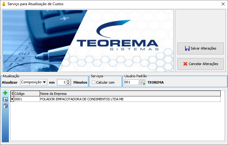This screenshot has width=228, height=145.
Task: Click the Teorema Sistemas banner image
Action: click(88, 41)
